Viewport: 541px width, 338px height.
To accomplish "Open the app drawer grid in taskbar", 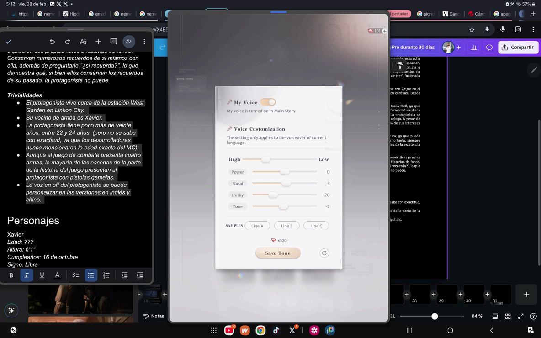I will pos(213,330).
